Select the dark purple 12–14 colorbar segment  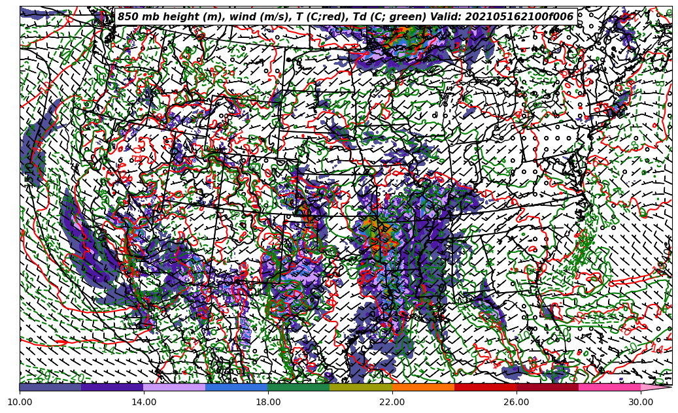[x=112, y=387]
